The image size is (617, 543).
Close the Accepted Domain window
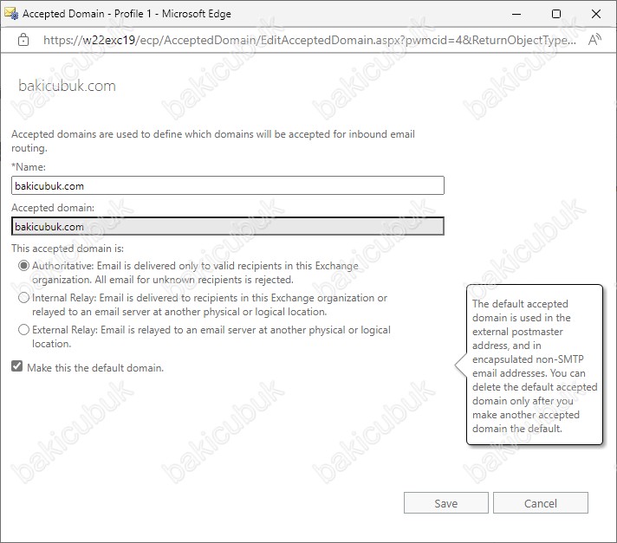[x=596, y=14]
